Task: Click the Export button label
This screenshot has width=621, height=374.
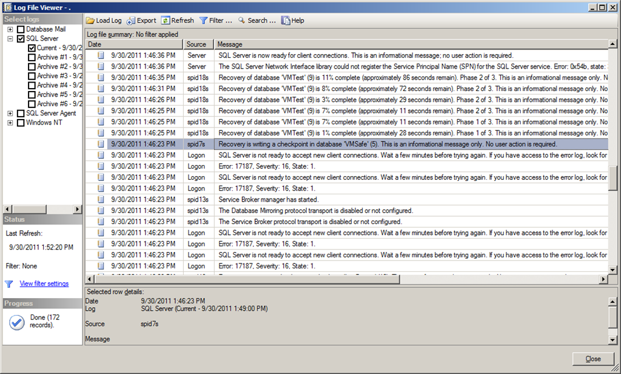Action: click(147, 21)
